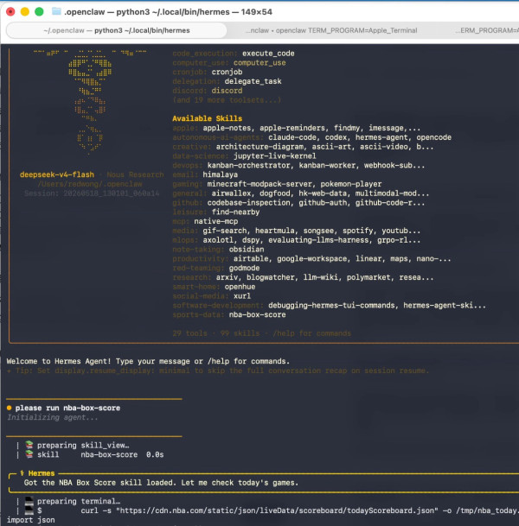Click native-mcp in the mcp row

[216, 221]
